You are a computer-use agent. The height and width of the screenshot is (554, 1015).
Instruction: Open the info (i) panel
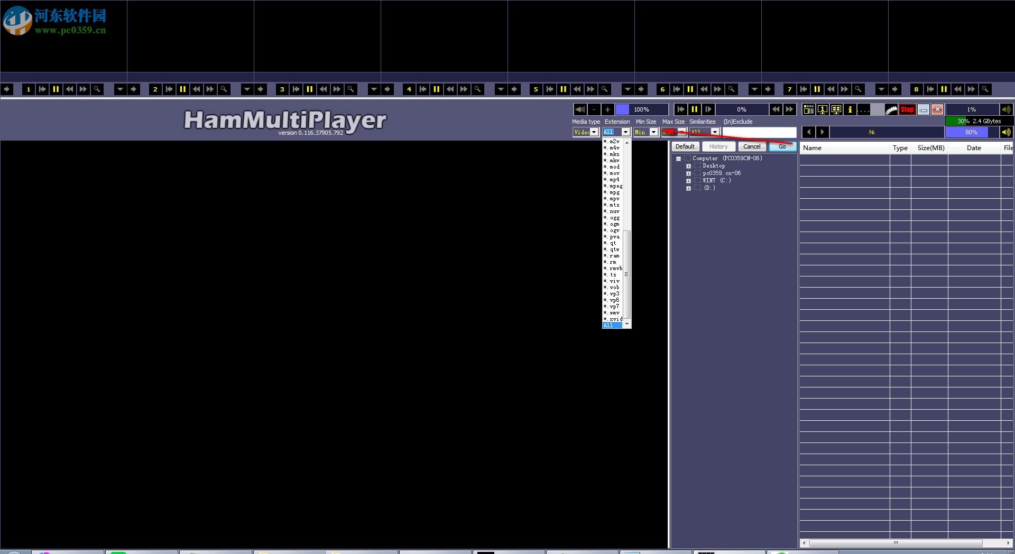point(850,109)
